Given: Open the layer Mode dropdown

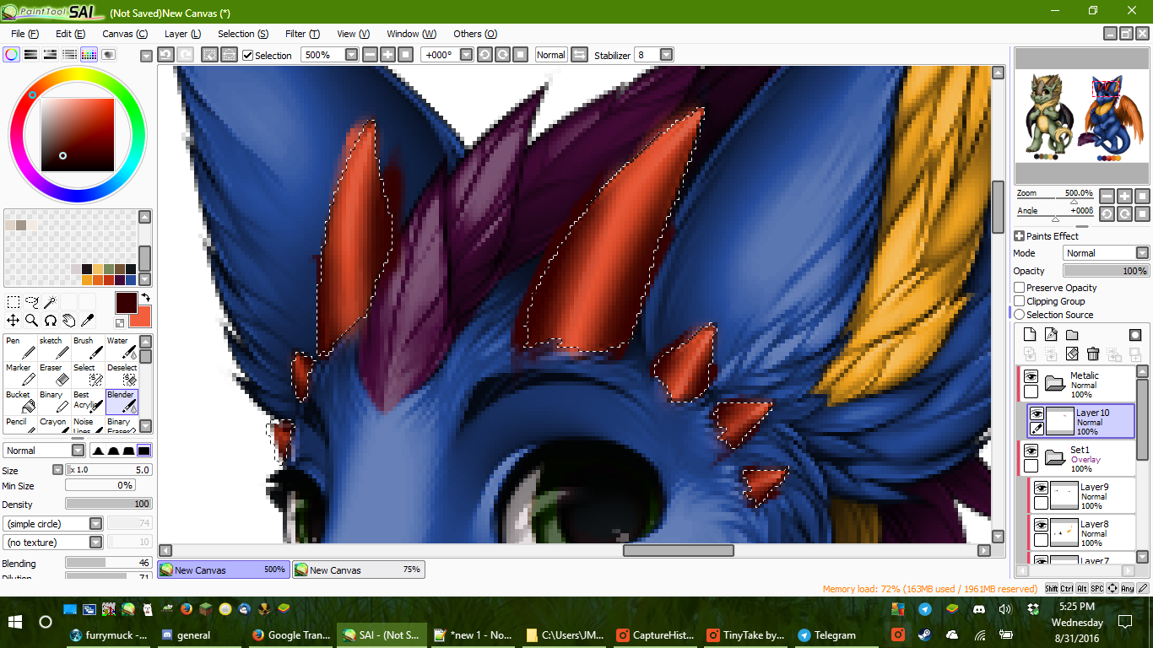Looking at the screenshot, I should coord(1142,253).
